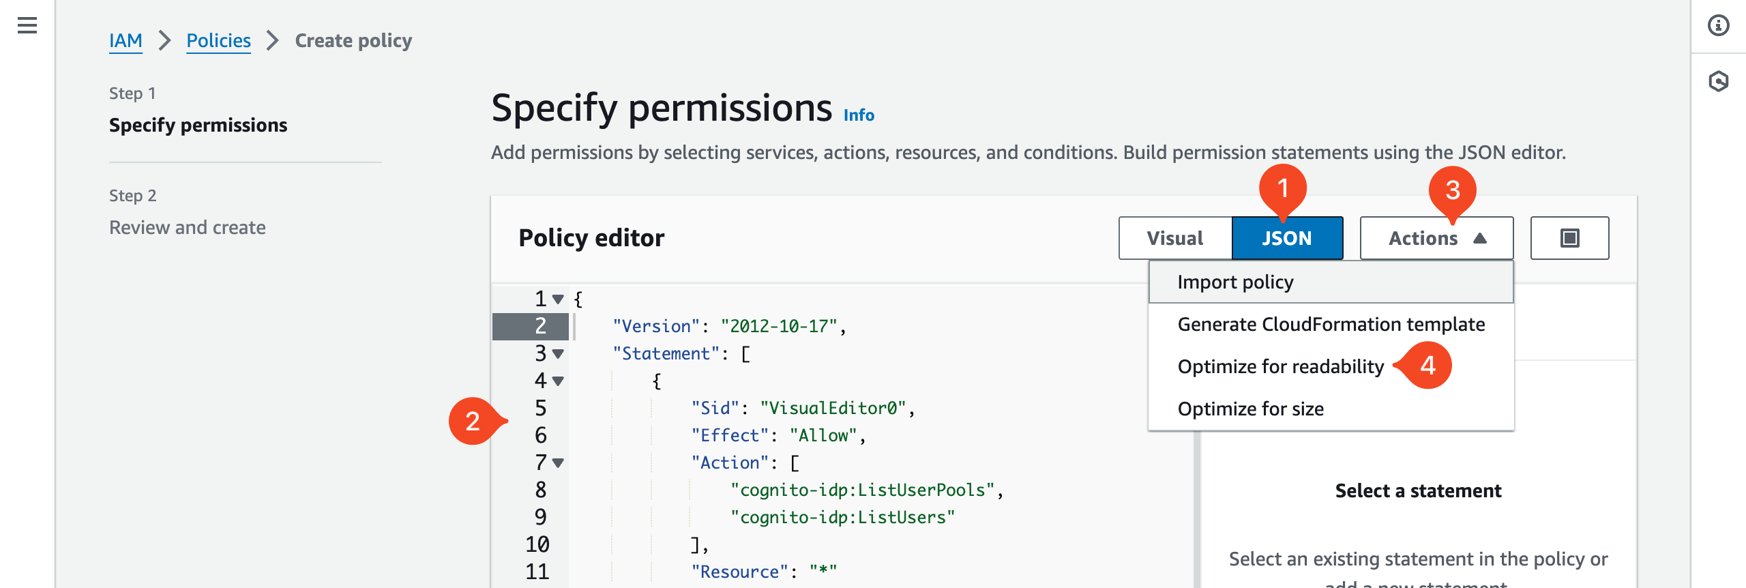Image resolution: width=1746 pixels, height=588 pixels.
Task: Click the "Sid" key on line 5
Action: click(x=715, y=409)
